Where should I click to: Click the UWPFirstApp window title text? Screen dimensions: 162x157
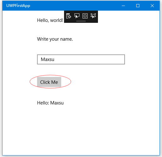coord(18,6)
